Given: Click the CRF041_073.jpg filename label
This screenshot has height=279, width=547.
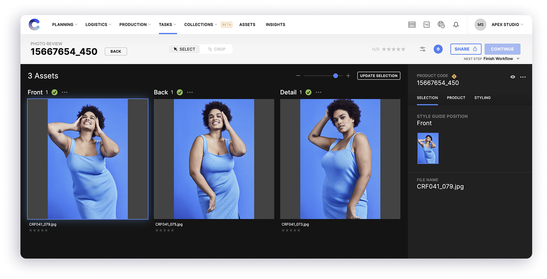Looking at the screenshot, I should (x=295, y=224).
